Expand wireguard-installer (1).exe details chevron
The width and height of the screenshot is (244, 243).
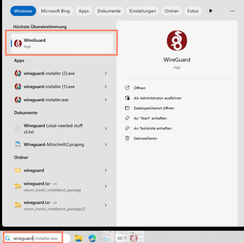(106, 86)
